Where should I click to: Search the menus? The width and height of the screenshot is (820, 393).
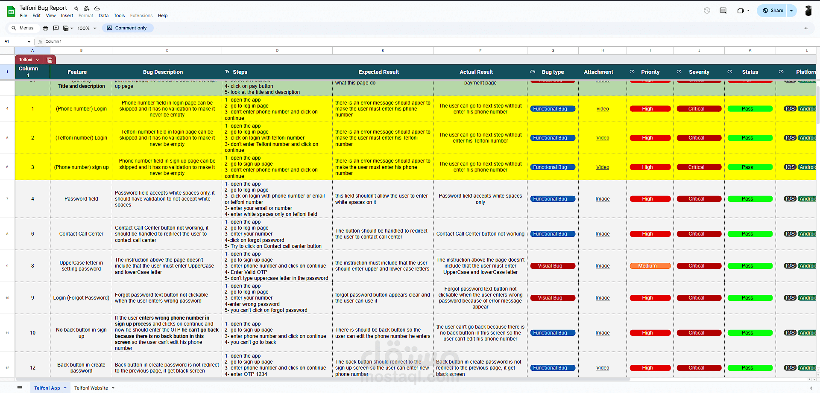pos(23,28)
